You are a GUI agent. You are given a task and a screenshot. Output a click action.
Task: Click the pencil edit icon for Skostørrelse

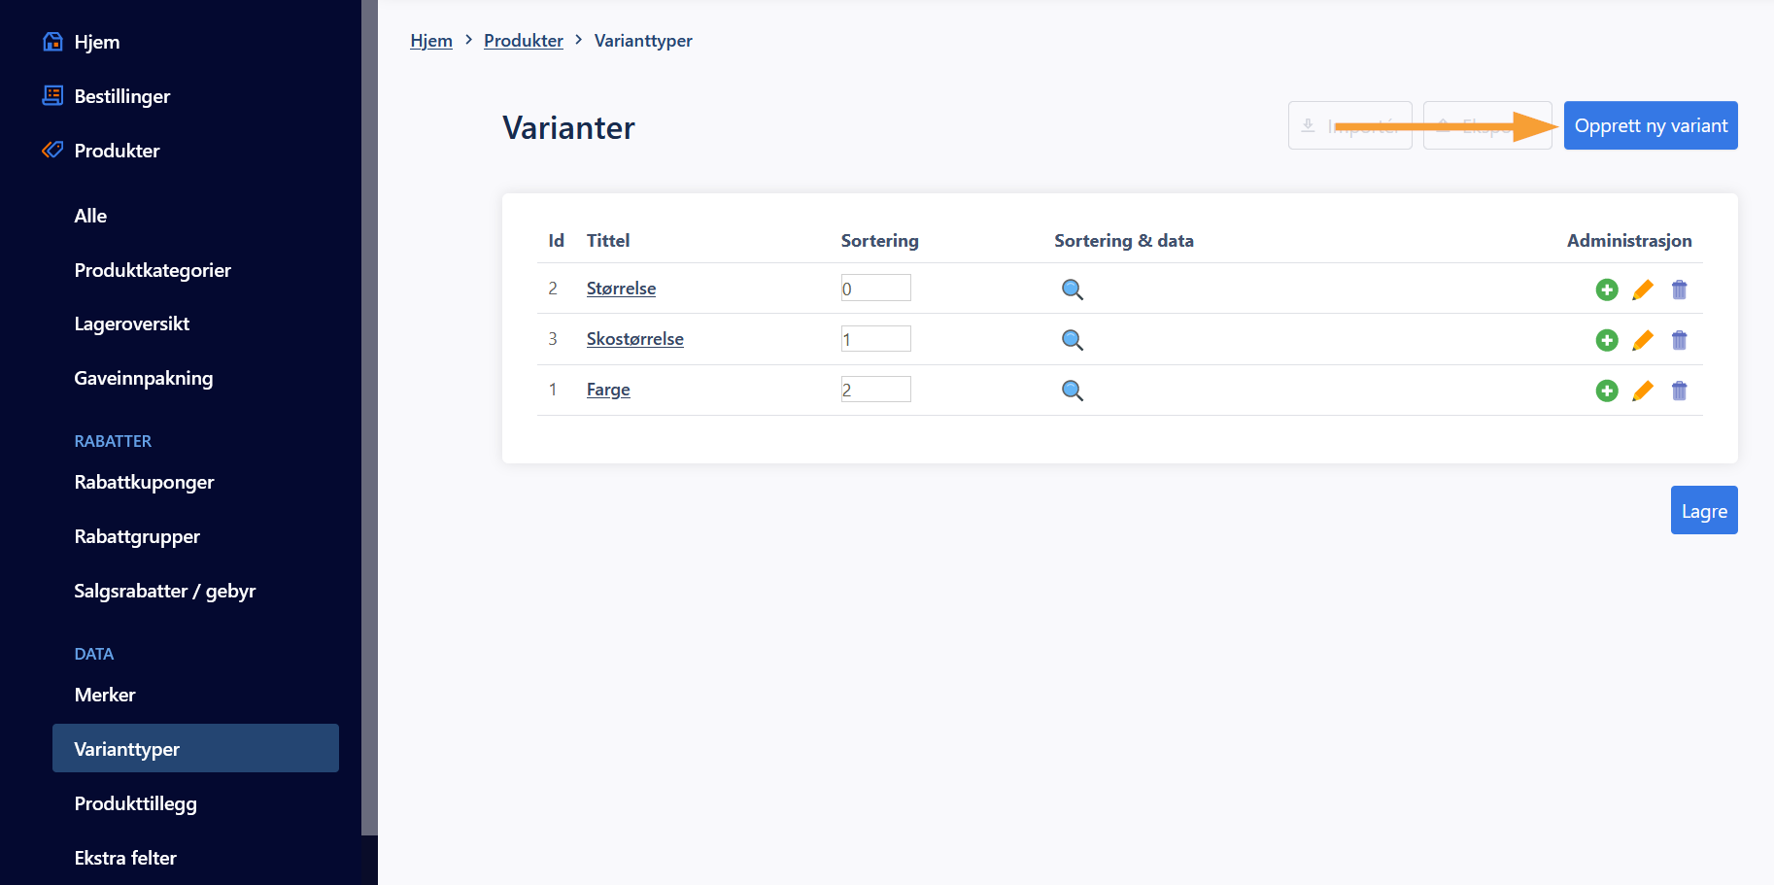1643,340
